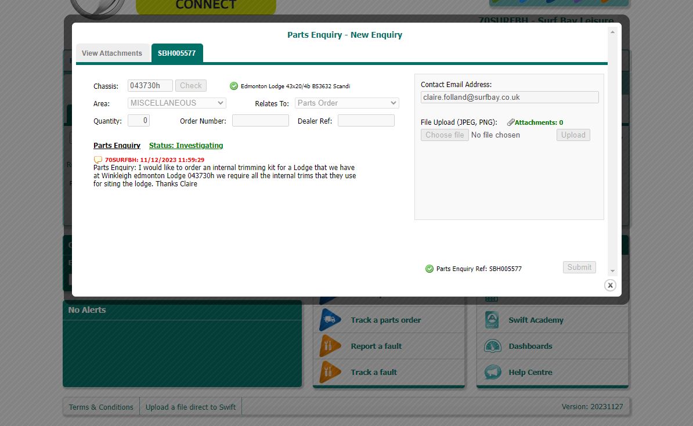
Task: Click the Track a fault tools icon
Action: (330, 372)
